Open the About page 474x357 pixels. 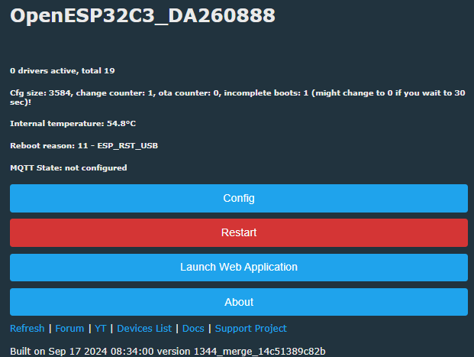pyautogui.click(x=239, y=302)
